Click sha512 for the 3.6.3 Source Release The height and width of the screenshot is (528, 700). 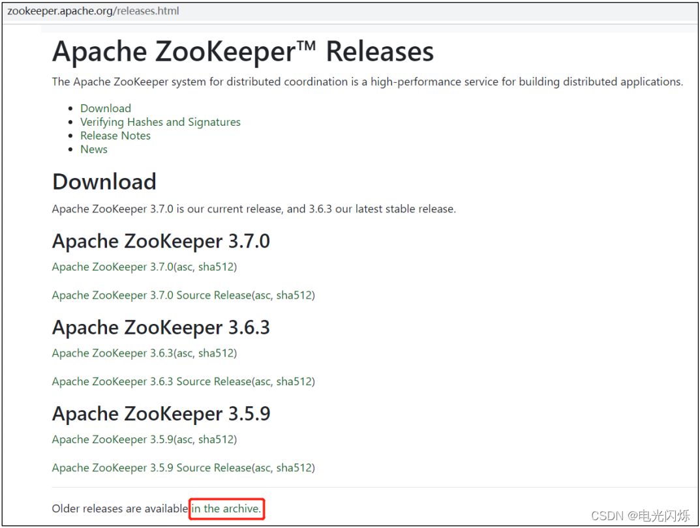click(x=294, y=381)
